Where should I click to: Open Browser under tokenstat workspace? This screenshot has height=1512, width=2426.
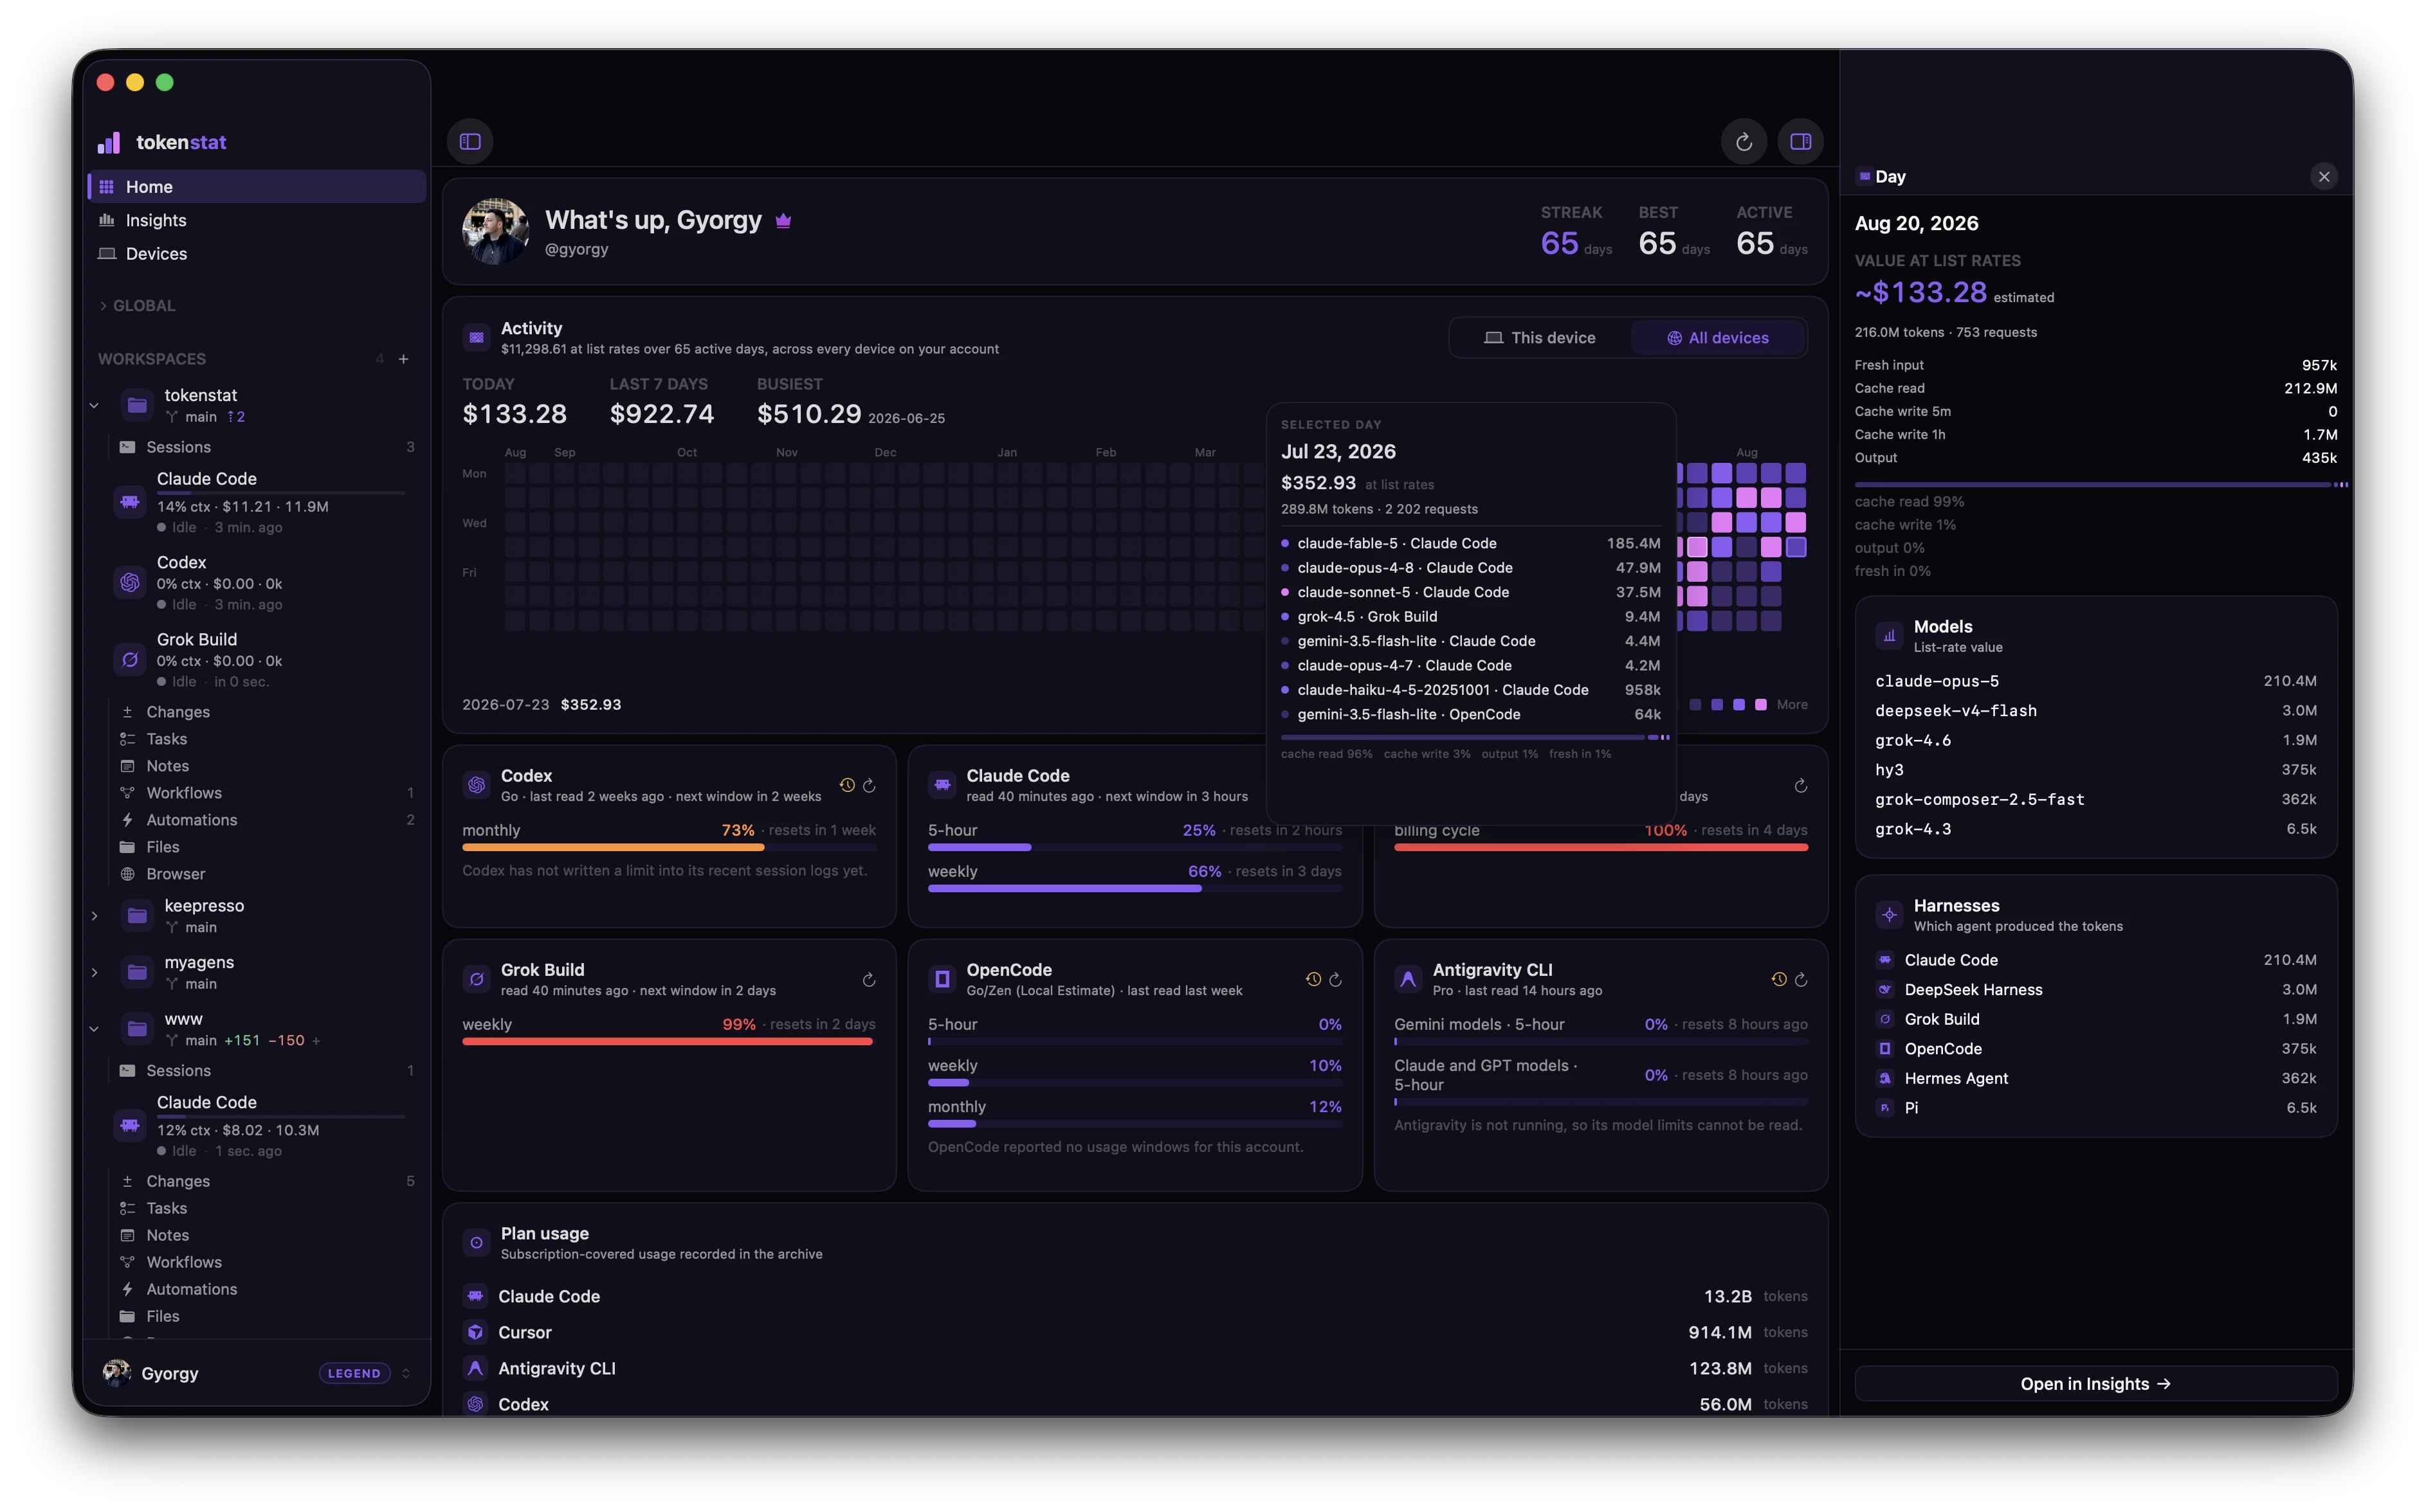pos(266,874)
